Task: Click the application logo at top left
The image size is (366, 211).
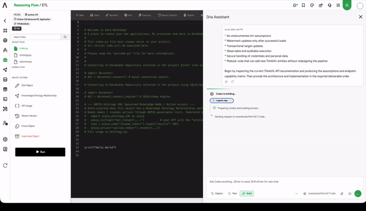Action: click(x=5, y=5)
